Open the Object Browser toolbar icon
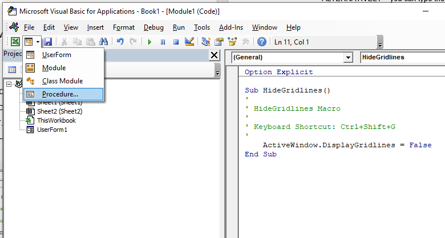 point(232,42)
